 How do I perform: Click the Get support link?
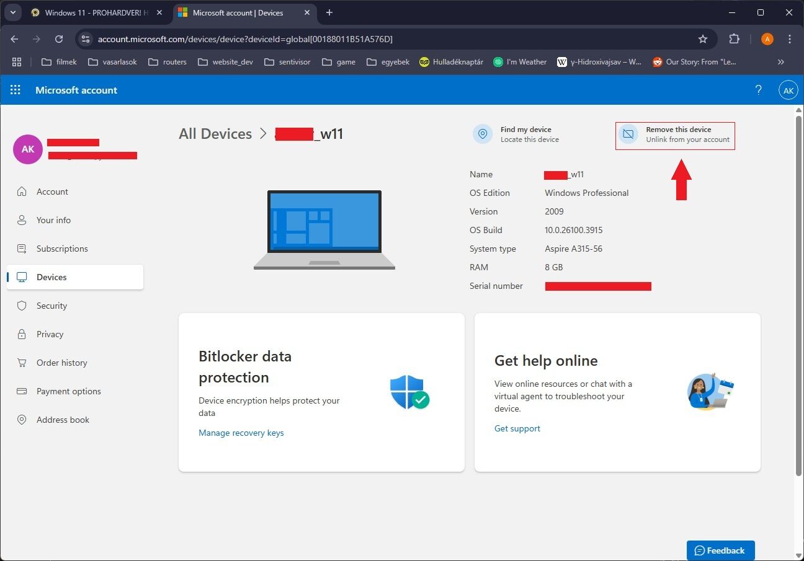click(517, 428)
